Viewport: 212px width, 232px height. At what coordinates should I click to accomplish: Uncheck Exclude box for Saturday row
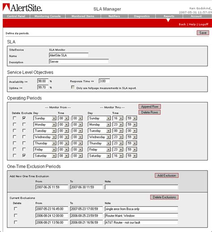tap(24, 155)
